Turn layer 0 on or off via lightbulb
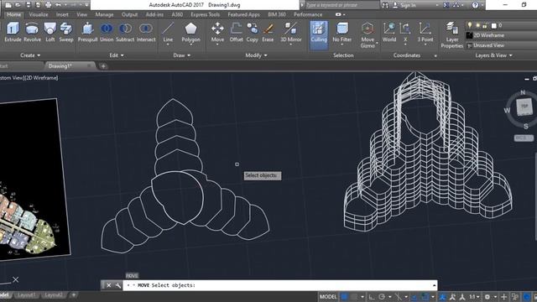 [x=470, y=25]
